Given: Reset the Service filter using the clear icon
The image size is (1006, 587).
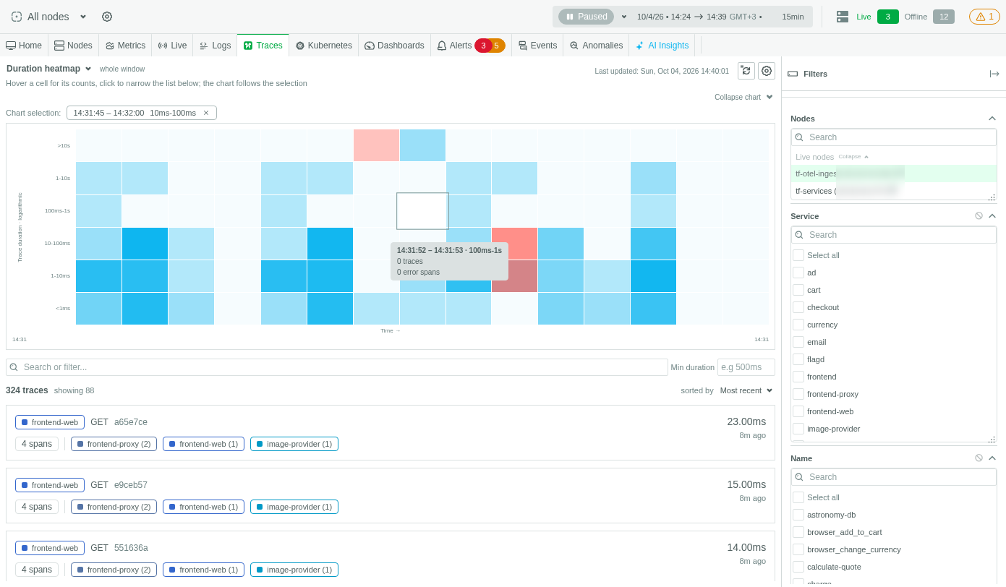Looking at the screenshot, I should [x=979, y=216].
